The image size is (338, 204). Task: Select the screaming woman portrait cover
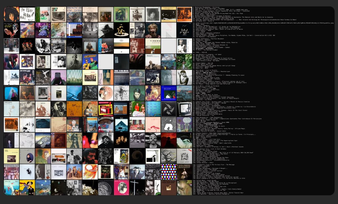coord(153,30)
